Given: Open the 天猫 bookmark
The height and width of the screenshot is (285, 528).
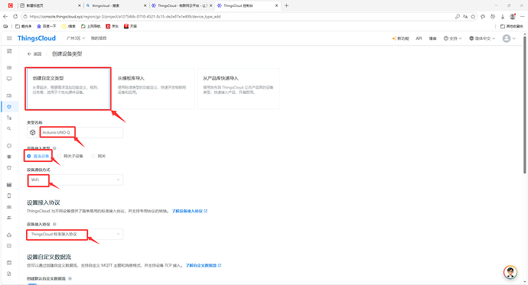Looking at the screenshot, I should pos(130,26).
